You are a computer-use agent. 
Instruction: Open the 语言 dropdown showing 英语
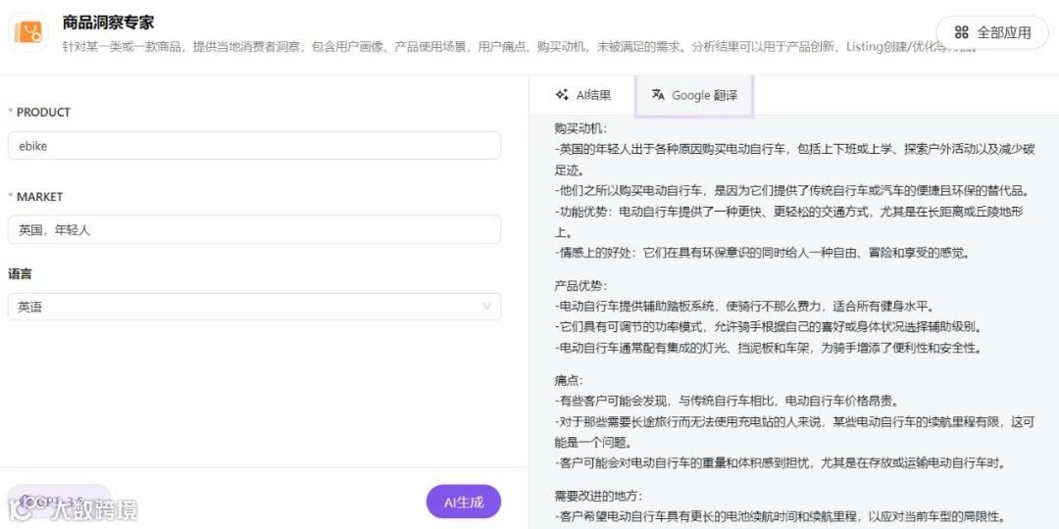point(255,307)
